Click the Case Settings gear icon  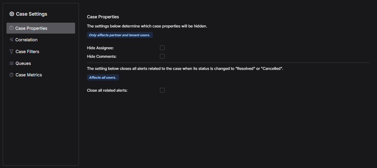pyautogui.click(x=12, y=14)
